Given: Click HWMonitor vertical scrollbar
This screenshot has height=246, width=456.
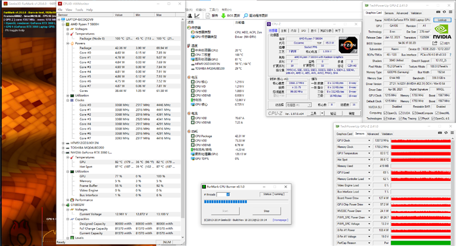Looking at the screenshot, I should click(x=182, y=128).
